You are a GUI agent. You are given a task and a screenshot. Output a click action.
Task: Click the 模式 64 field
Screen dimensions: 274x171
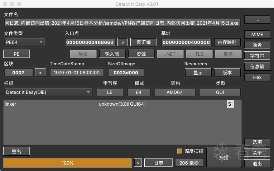(139, 92)
